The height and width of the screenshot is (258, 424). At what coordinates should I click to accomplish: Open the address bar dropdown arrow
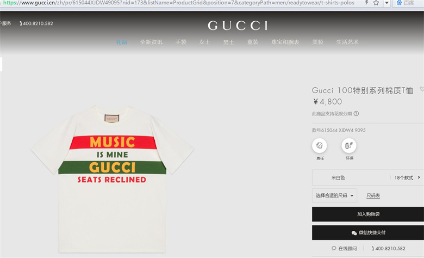387,3
